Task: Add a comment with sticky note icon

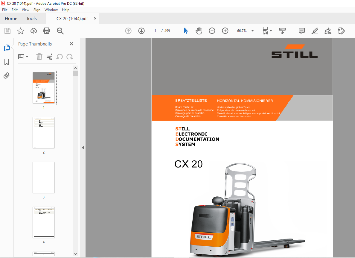Action: 301,31
